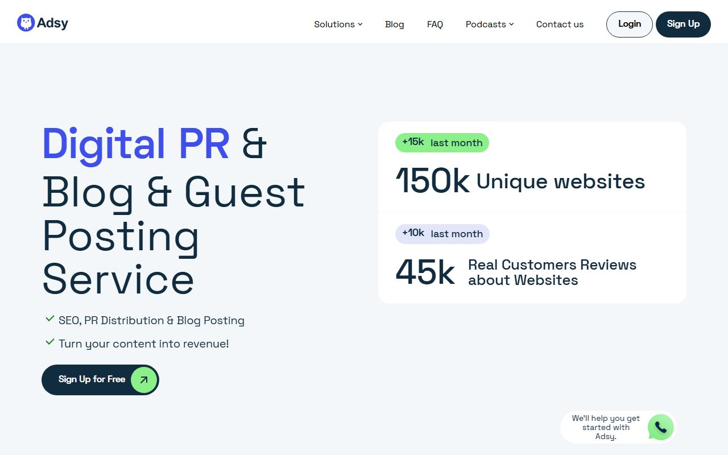Click the checkmark beside SEO, PR Distribution

pos(49,319)
